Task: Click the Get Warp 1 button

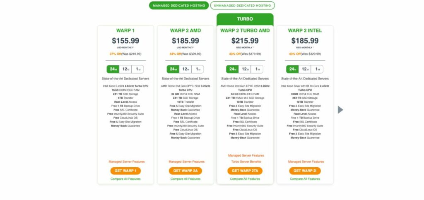Action: (x=125, y=171)
